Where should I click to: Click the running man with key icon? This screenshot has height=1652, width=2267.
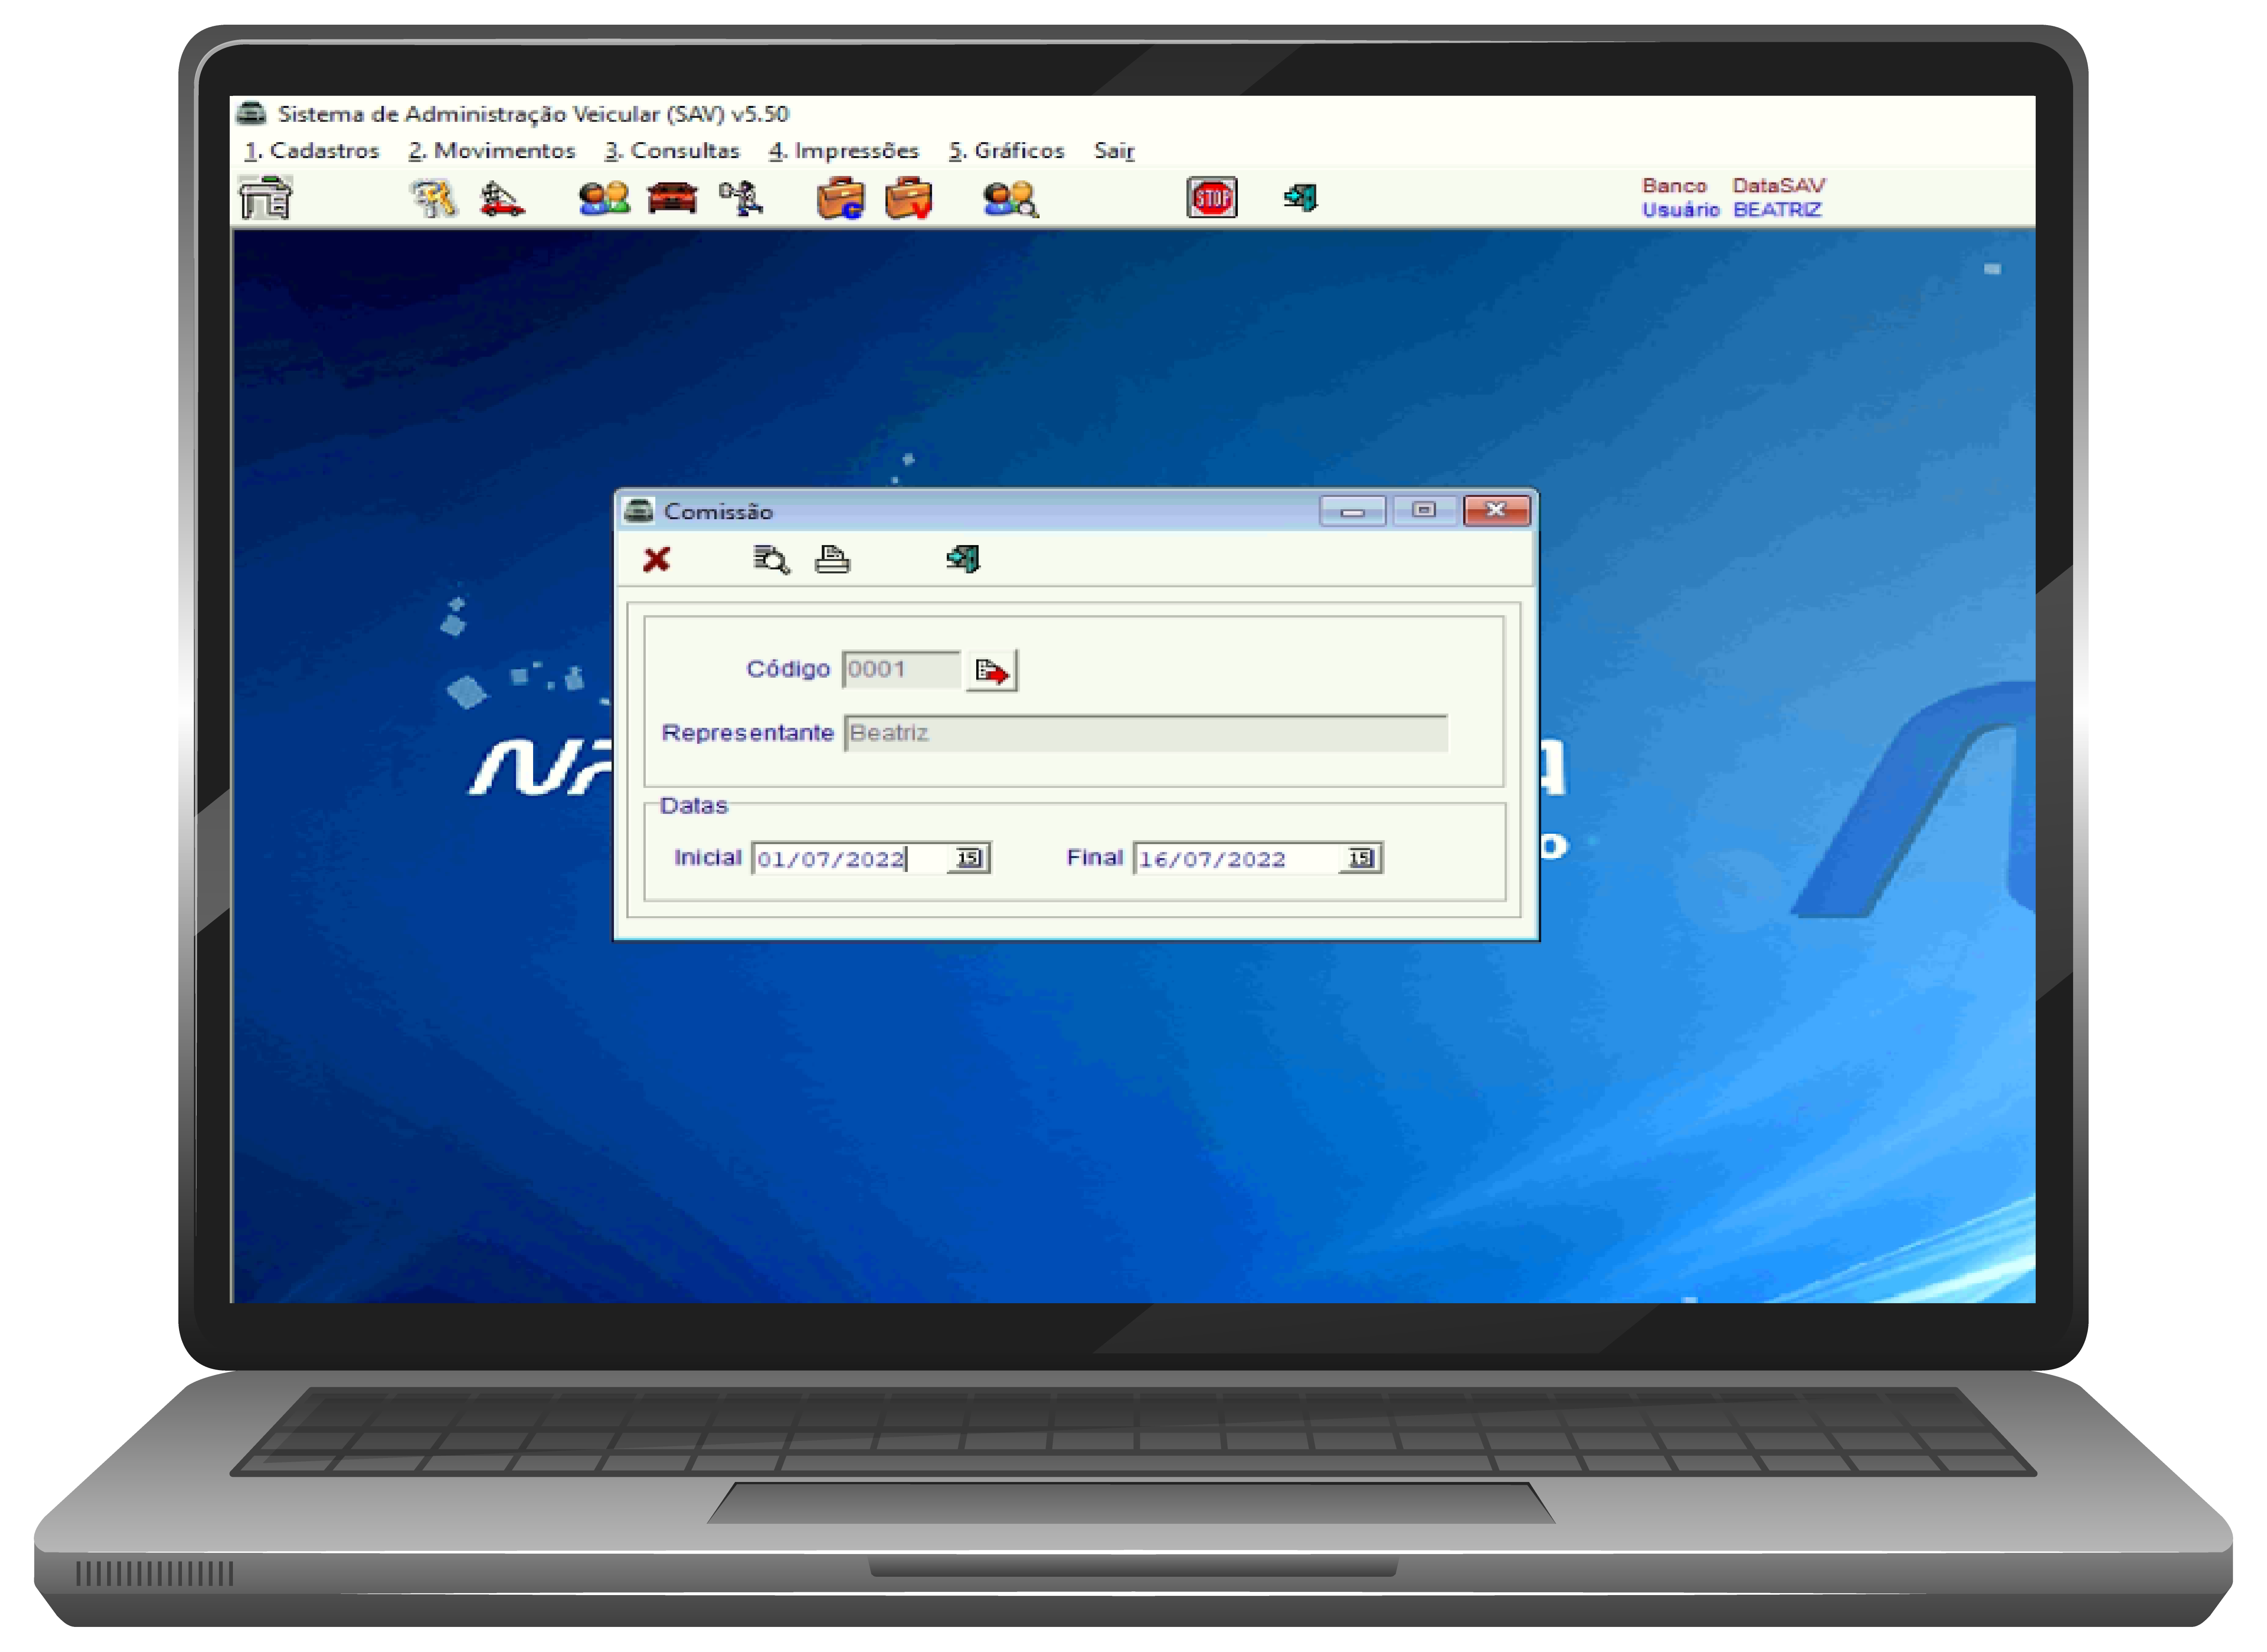(x=741, y=198)
